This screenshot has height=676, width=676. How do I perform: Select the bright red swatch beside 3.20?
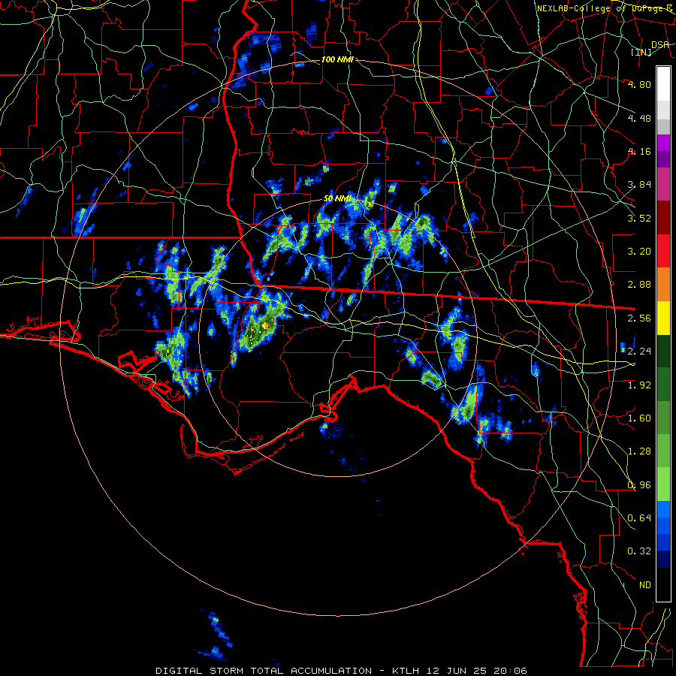[x=663, y=252]
